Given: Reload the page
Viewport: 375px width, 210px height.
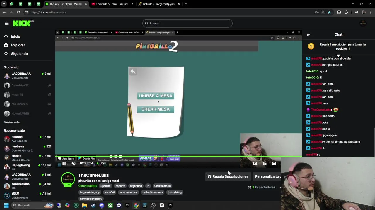Looking at the screenshot, I should point(18,12).
